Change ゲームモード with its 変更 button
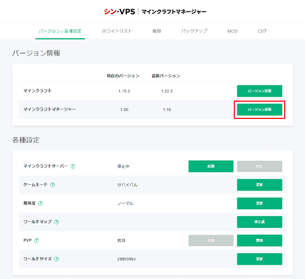Viewport: 305px width, 279px height. (x=259, y=185)
